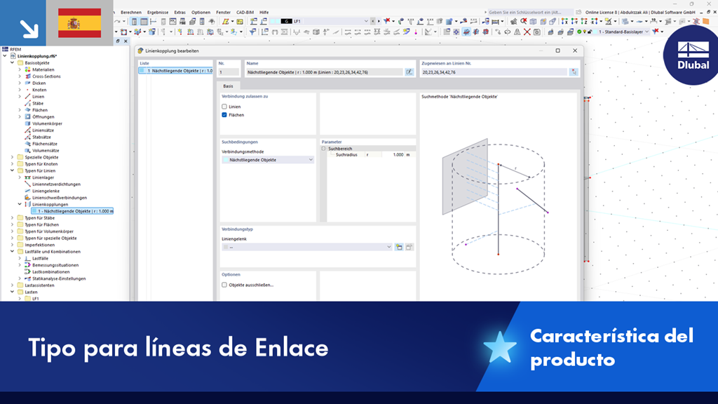Image resolution: width=718 pixels, height=404 pixels.
Task: Click the Name input field
Action: tap(324, 72)
